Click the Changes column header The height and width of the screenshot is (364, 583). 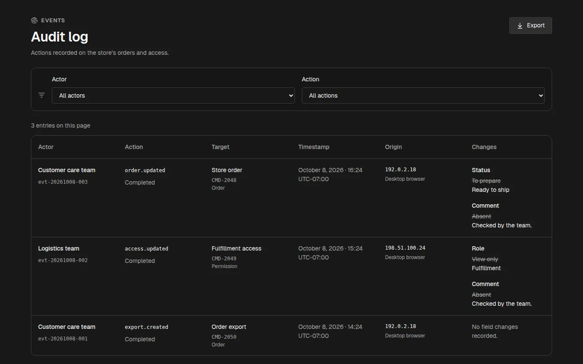pyautogui.click(x=484, y=147)
